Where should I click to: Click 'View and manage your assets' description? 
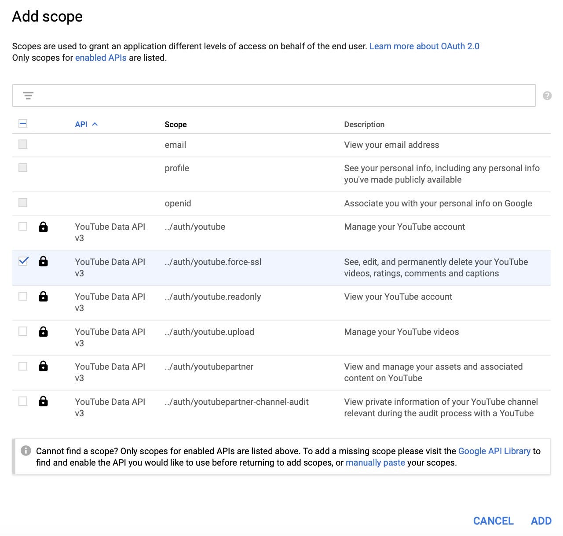point(433,372)
